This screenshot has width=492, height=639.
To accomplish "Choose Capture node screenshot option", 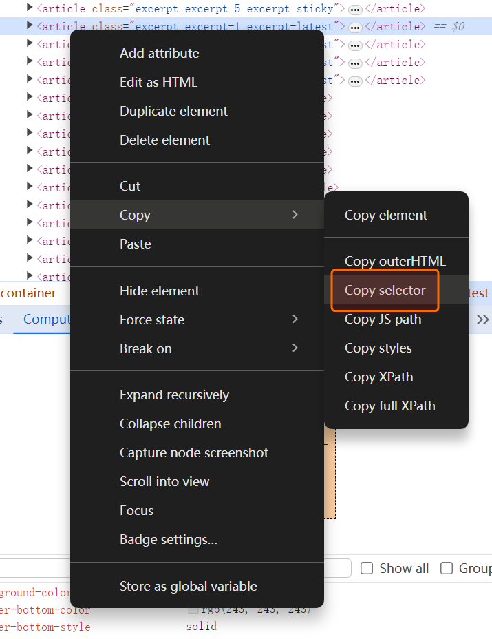I will click(x=193, y=452).
